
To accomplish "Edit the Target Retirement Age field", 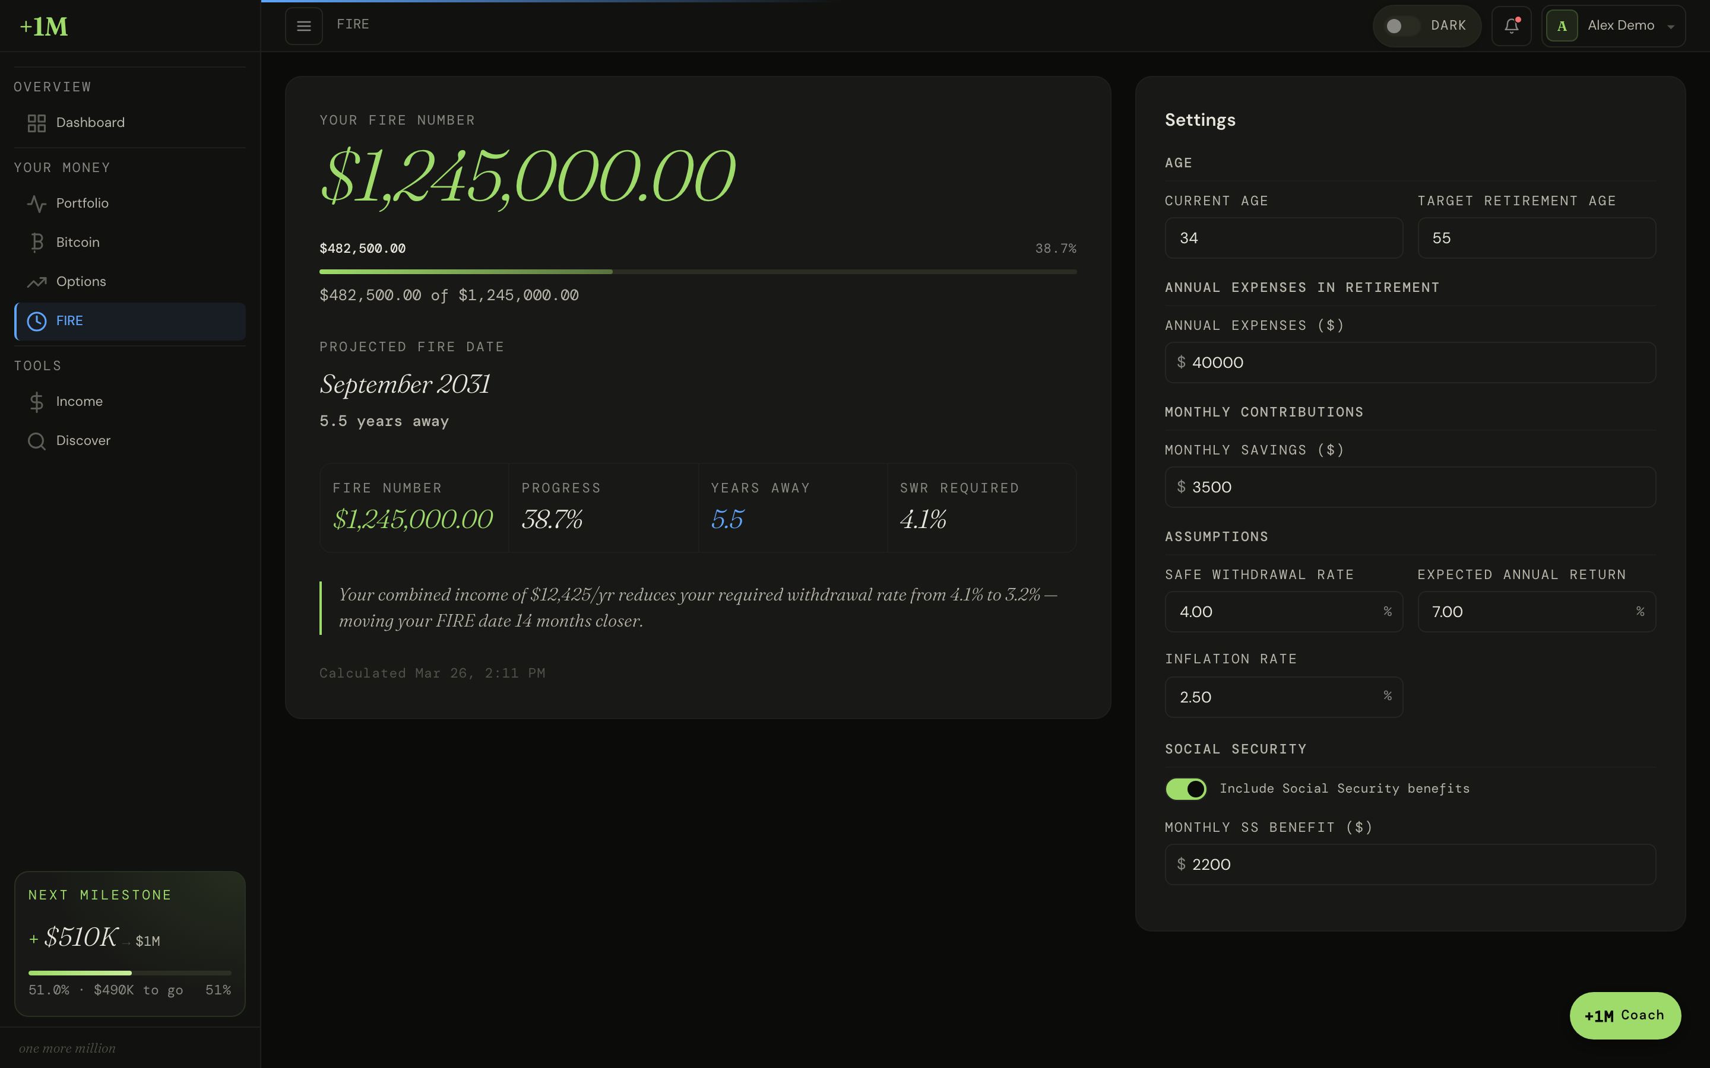I will pyautogui.click(x=1536, y=238).
